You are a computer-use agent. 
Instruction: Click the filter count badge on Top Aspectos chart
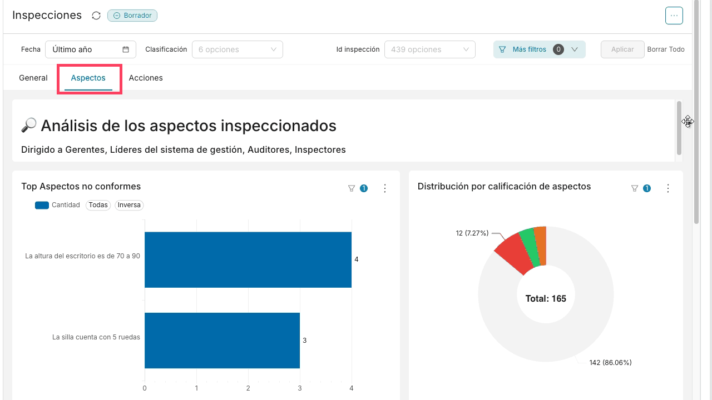[364, 188]
